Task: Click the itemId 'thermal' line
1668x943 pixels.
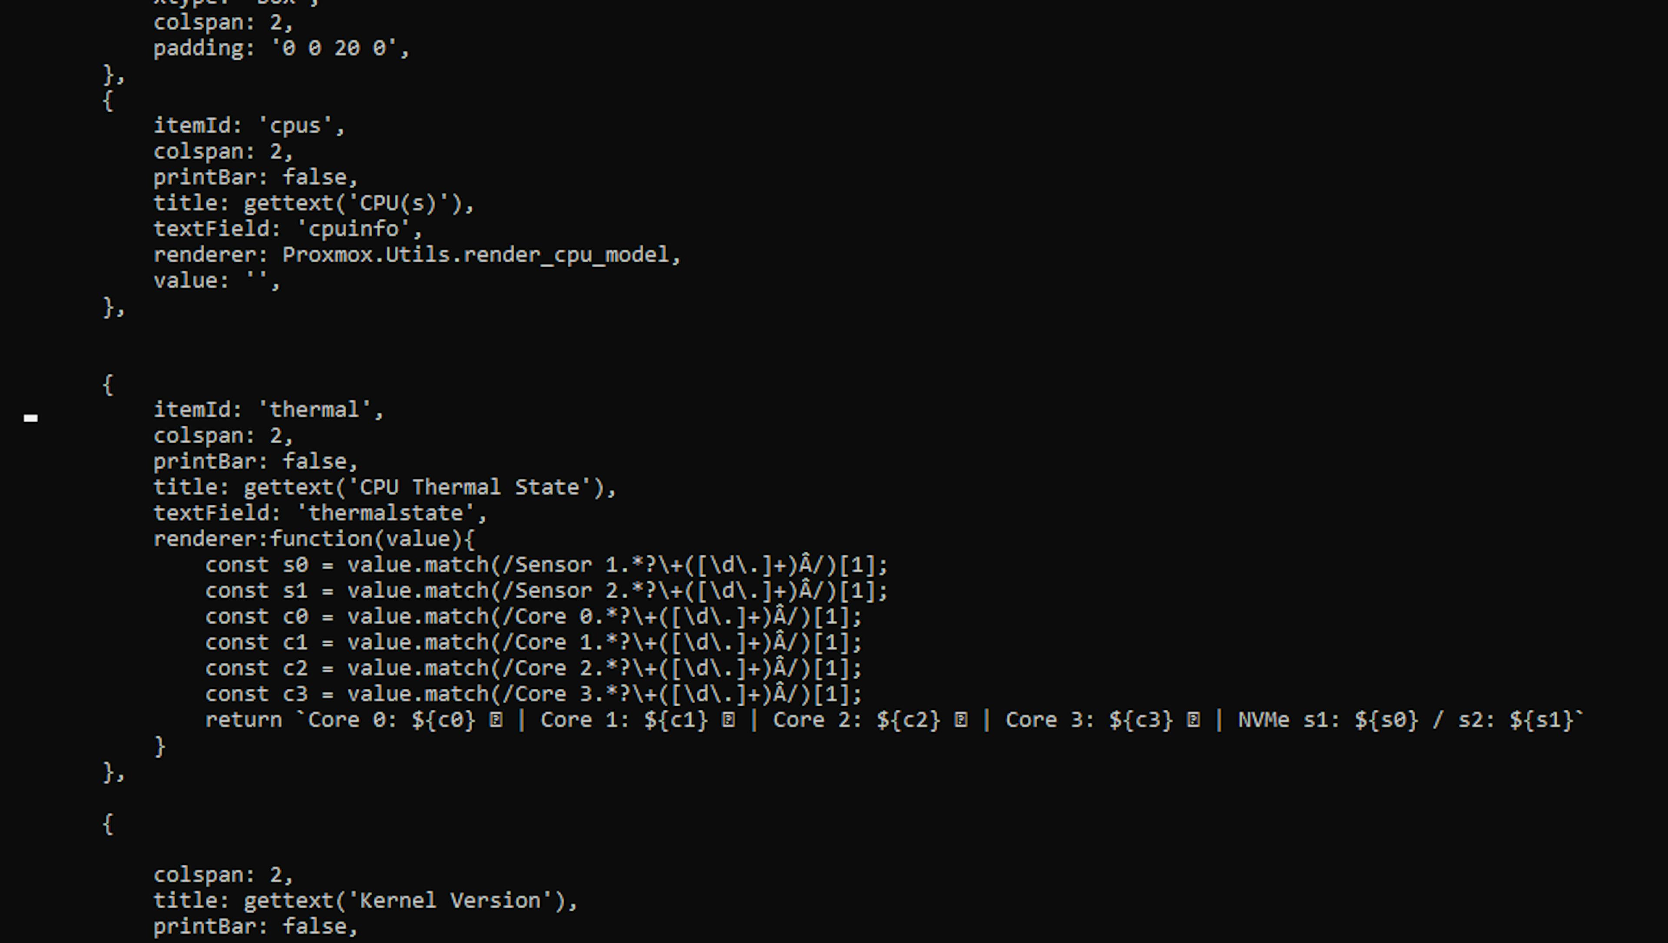Action: pyautogui.click(x=268, y=410)
